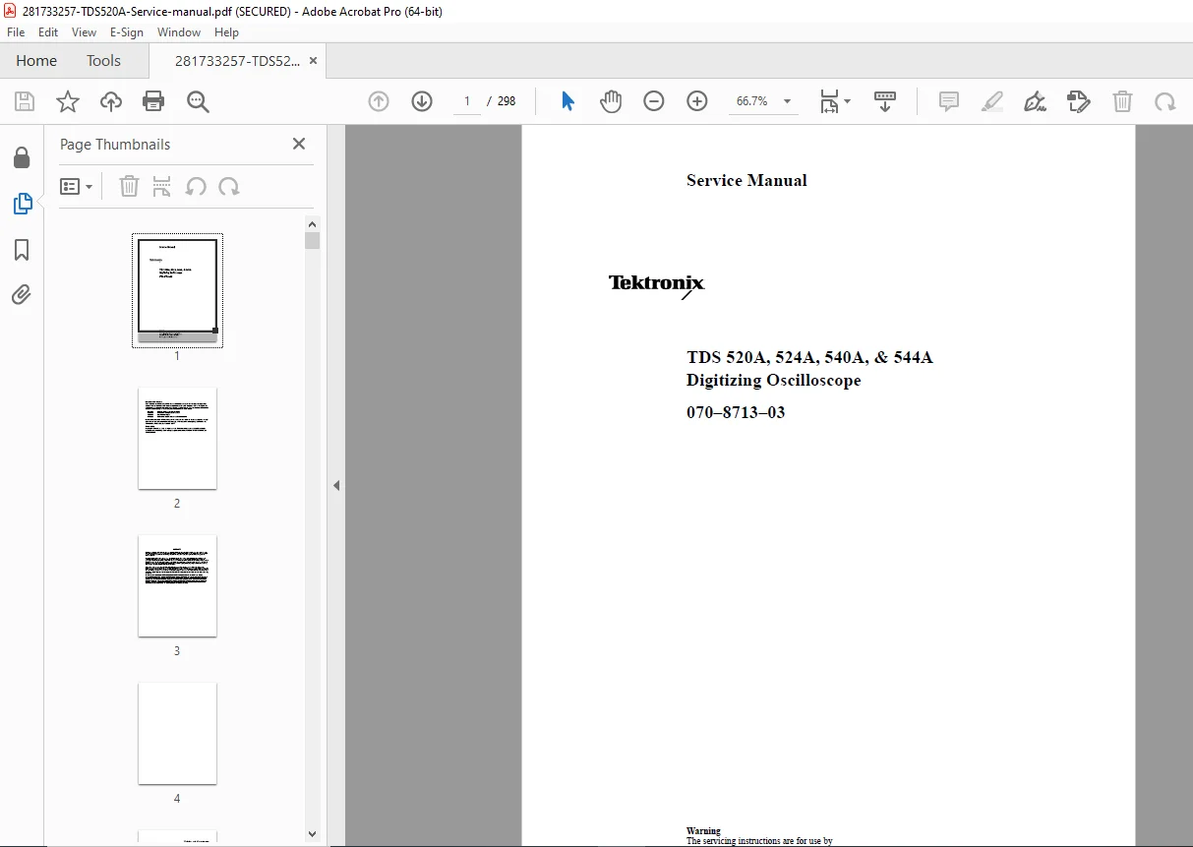Add a comment sticky note icon

pos(949,101)
